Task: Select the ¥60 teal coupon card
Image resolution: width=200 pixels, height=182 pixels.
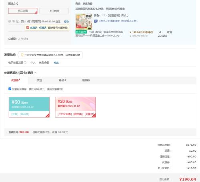Action: pyautogui.click(x=29, y=107)
